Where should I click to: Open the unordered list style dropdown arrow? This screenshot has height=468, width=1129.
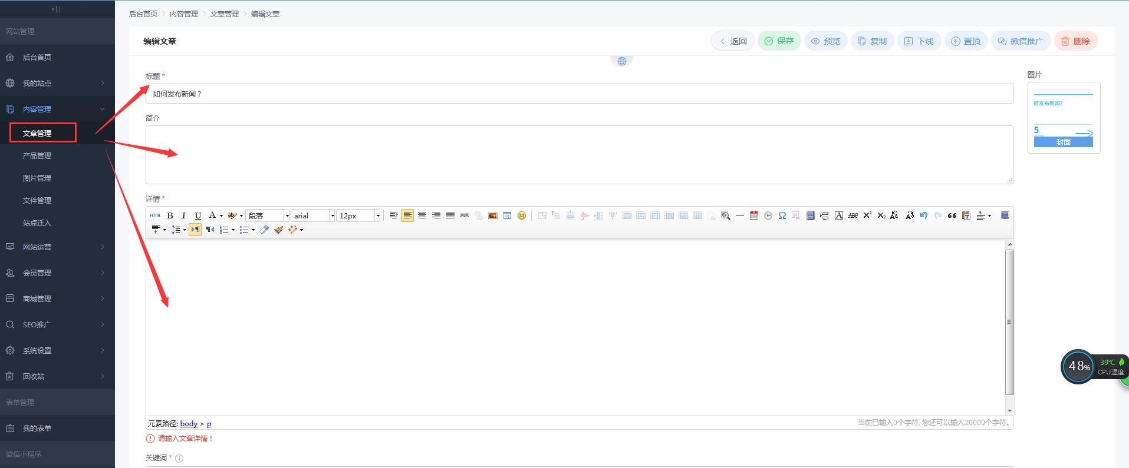(253, 230)
